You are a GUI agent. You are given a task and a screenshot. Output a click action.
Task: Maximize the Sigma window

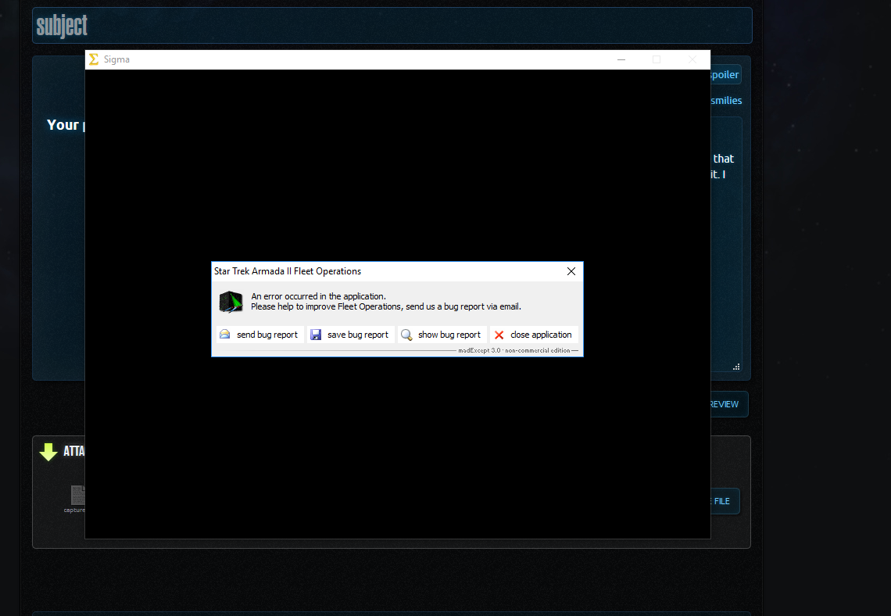click(x=657, y=59)
